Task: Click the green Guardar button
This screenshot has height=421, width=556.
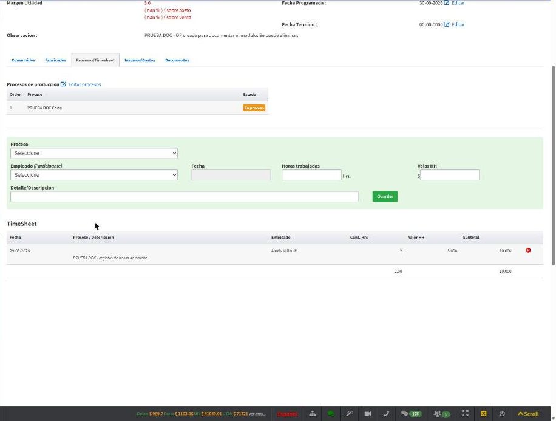Action: (x=385, y=196)
